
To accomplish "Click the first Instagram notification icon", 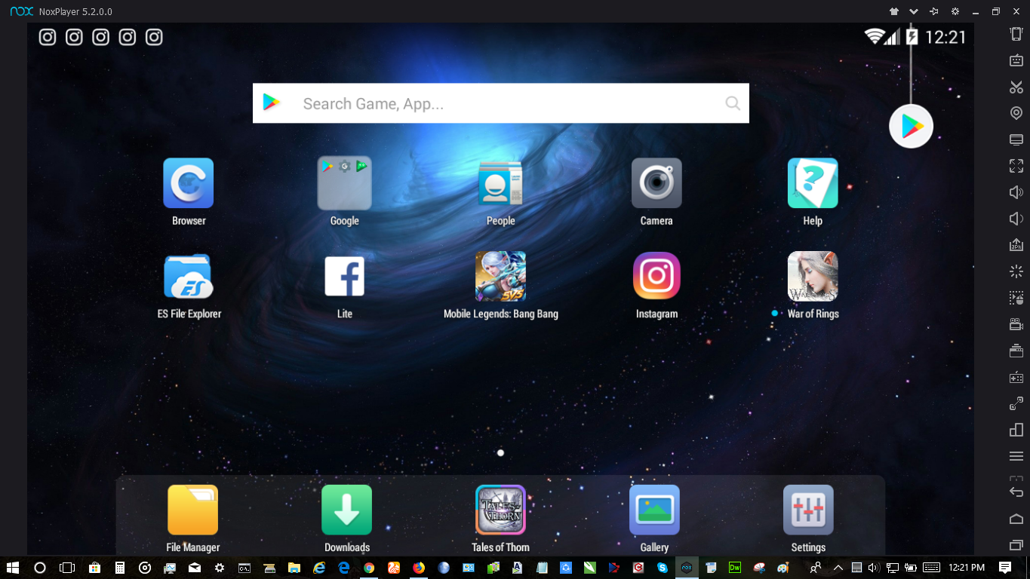I will (48, 37).
